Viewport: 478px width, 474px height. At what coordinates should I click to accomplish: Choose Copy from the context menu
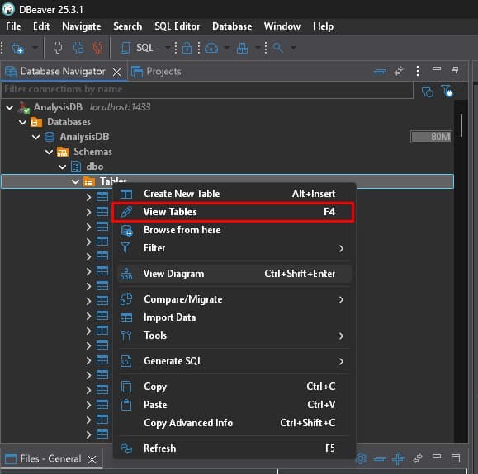(x=234, y=387)
